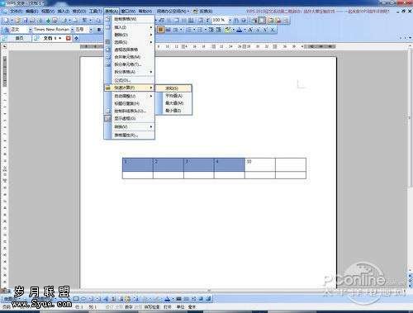Viewport: 413px width, 313px height.
Task: Click table cell containing 1
Action: [138, 164]
